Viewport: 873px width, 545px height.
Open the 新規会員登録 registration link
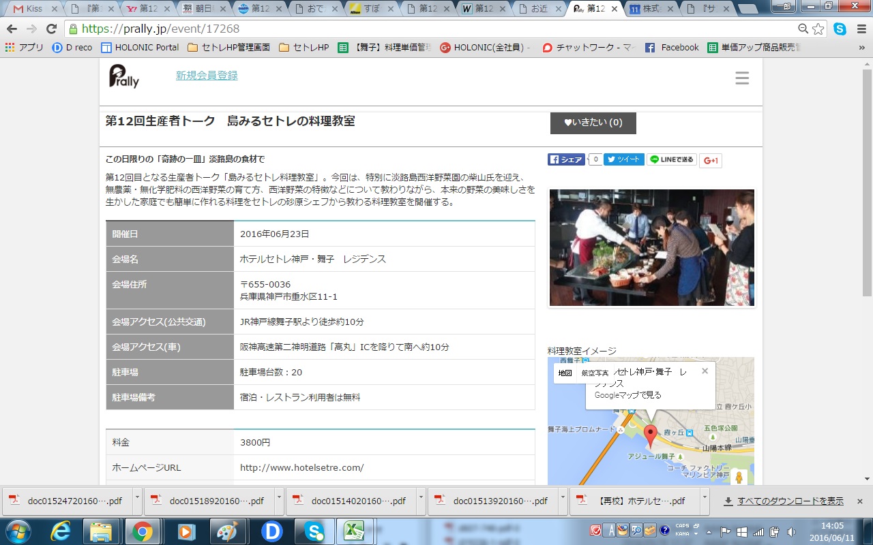pyautogui.click(x=207, y=76)
